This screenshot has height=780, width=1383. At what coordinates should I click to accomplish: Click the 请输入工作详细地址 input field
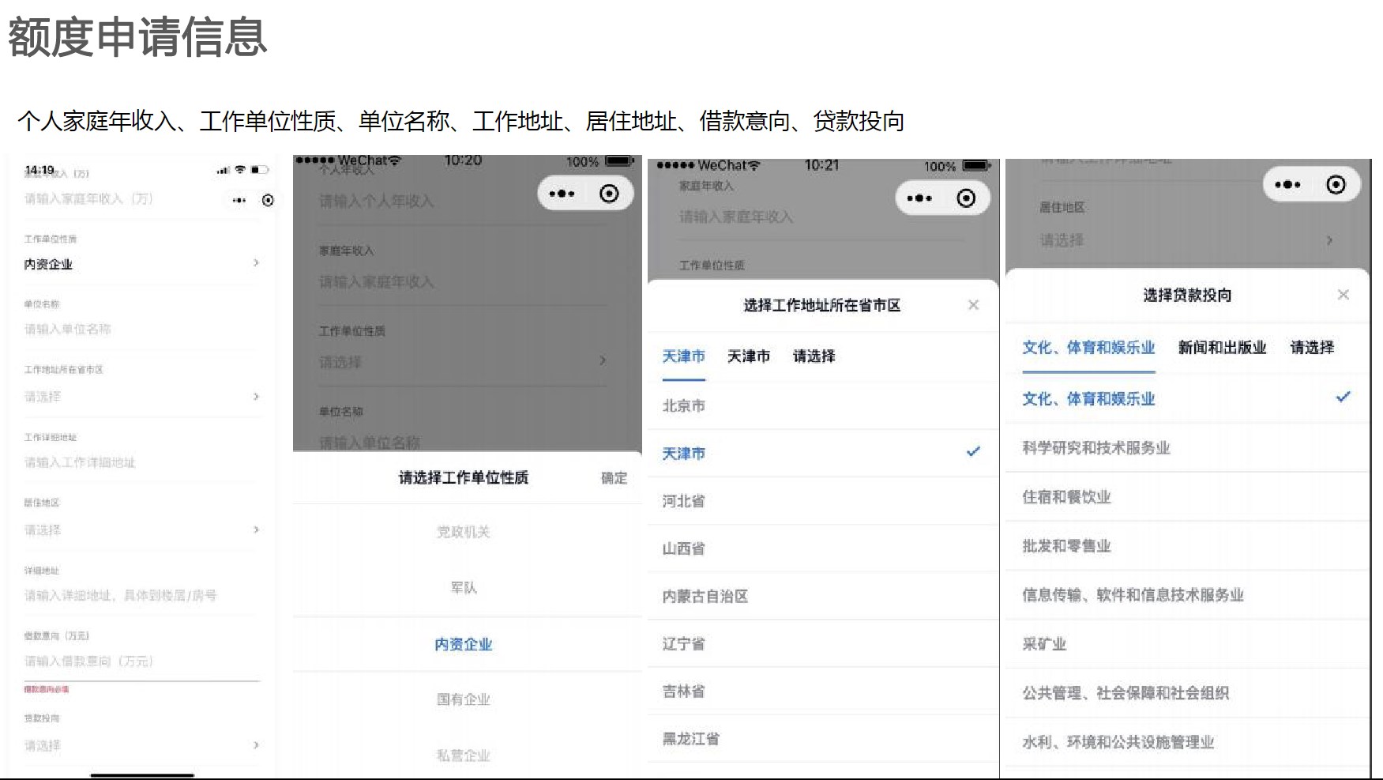(142, 462)
